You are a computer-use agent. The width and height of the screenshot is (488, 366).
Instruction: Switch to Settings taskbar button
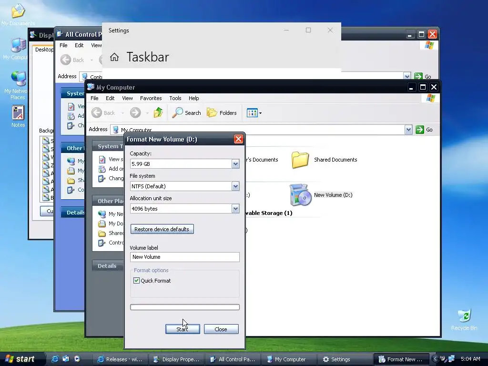tap(345, 359)
